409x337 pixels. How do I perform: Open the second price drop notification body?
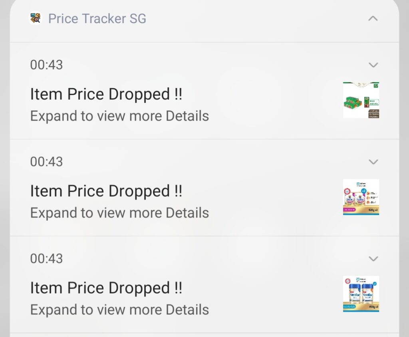pos(107,190)
